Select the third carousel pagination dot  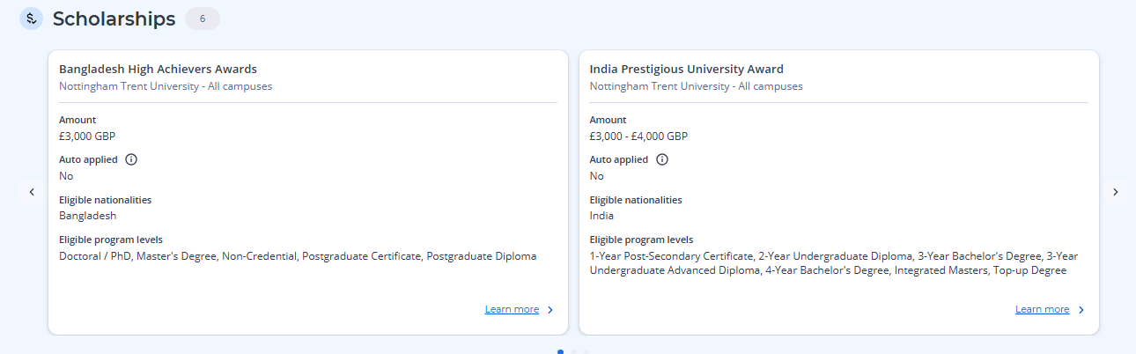pyautogui.click(x=586, y=351)
